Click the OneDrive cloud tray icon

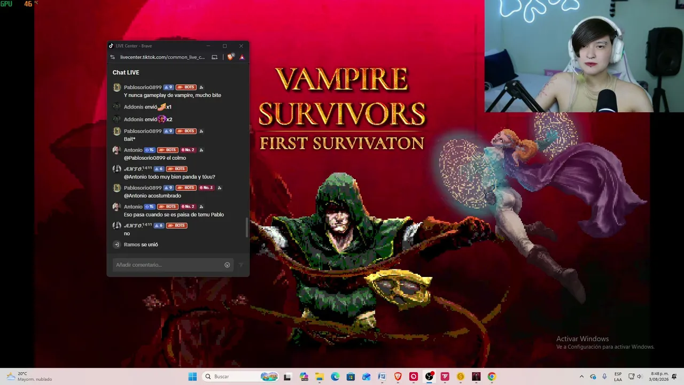593,376
